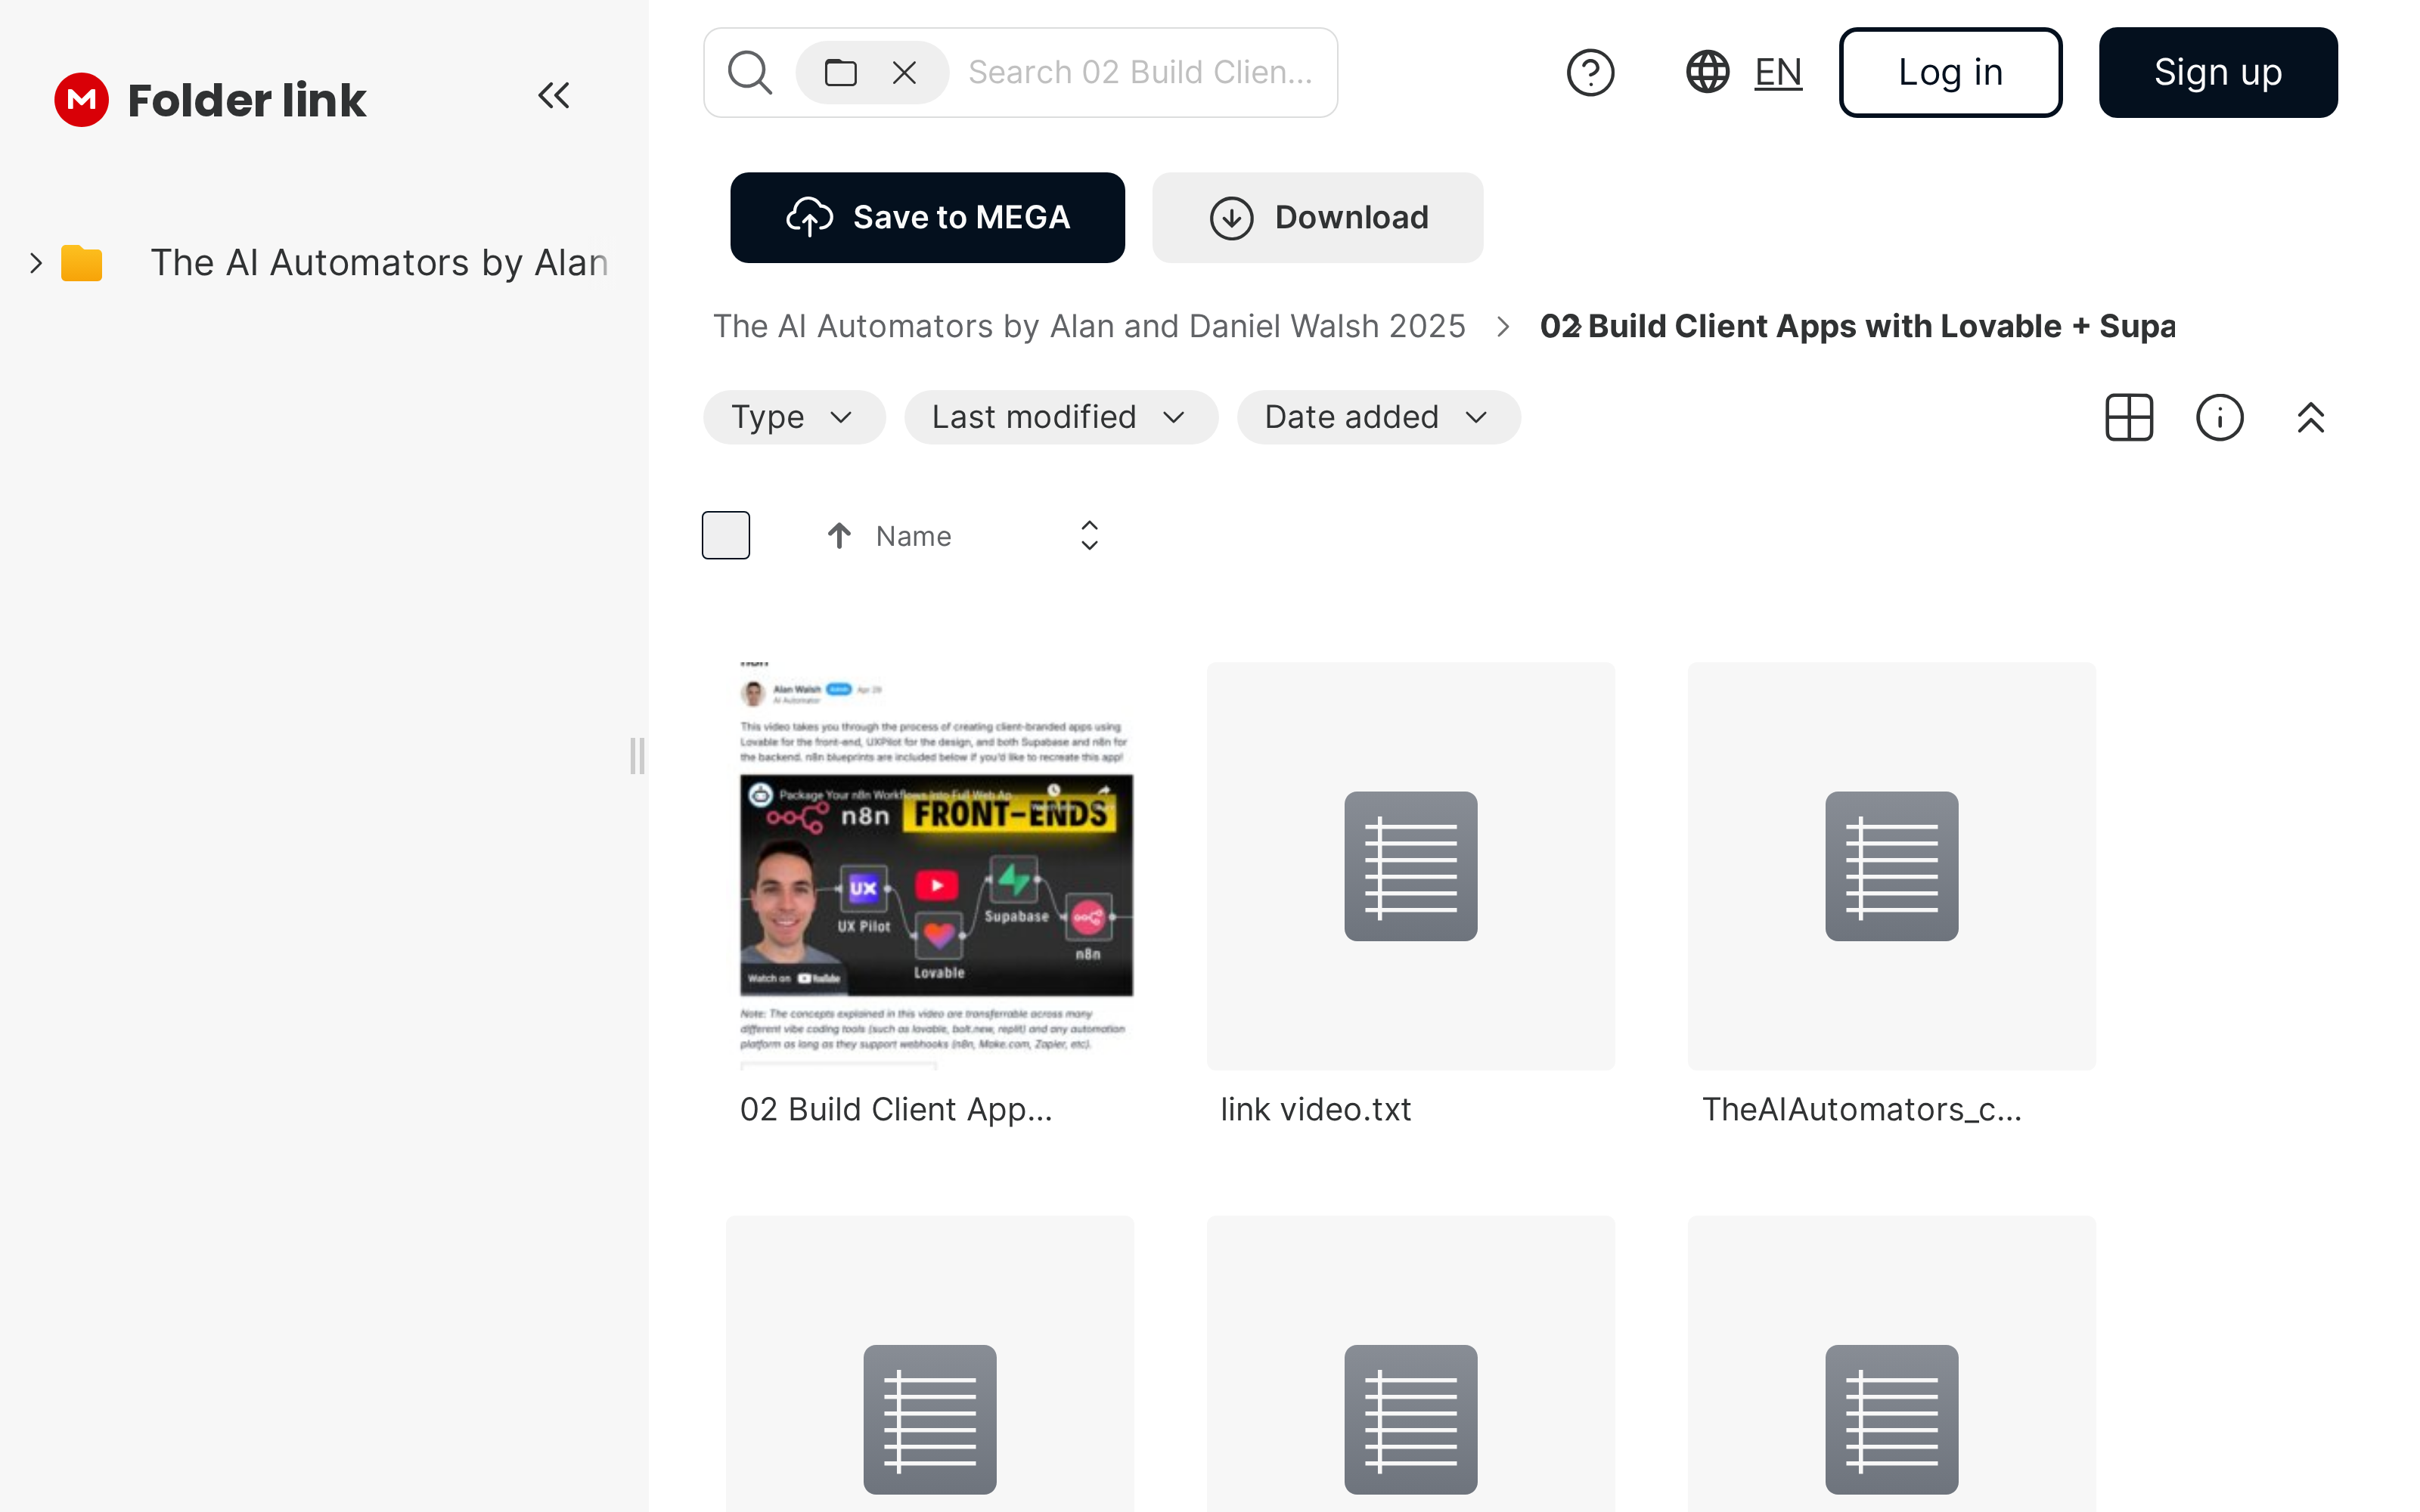This screenshot has width=2420, height=1512.
Task: Click the globe language icon
Action: 1707,72
